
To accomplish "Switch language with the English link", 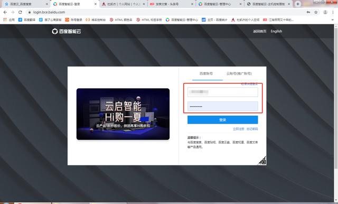I will [276, 31].
